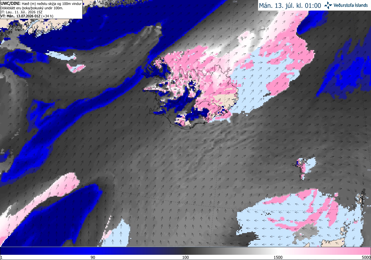Click the 1500 label on the colour scale
The width and height of the screenshot is (371, 260).
coord(278,257)
